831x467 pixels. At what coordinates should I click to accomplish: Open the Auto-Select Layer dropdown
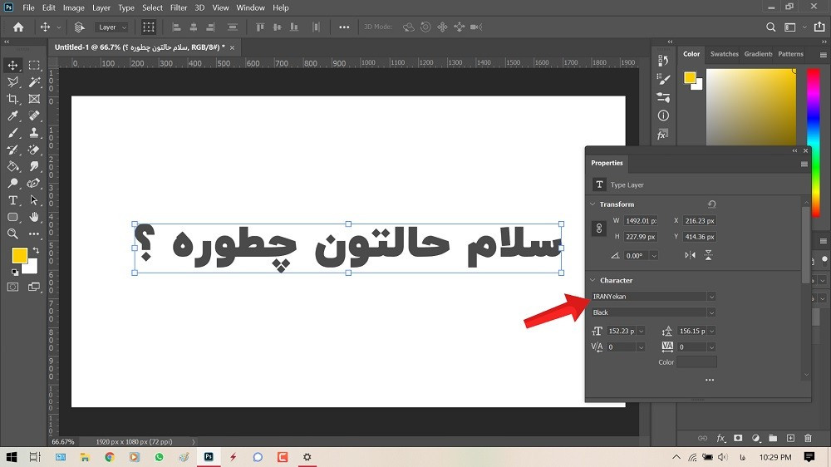tap(112, 27)
